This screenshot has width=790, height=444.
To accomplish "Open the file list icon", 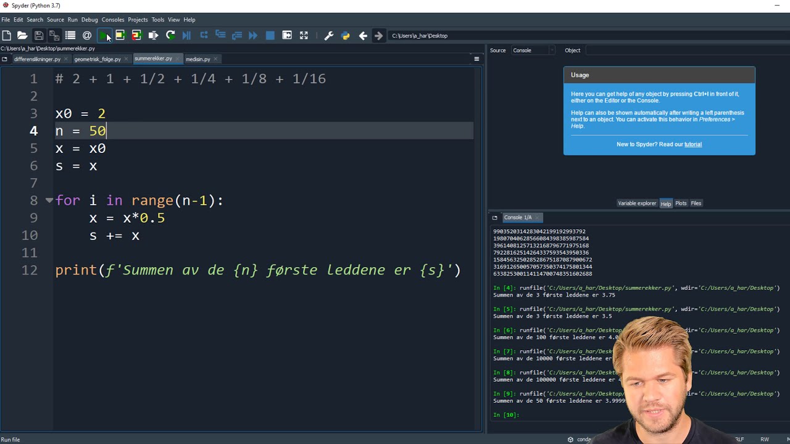I will (x=70, y=36).
